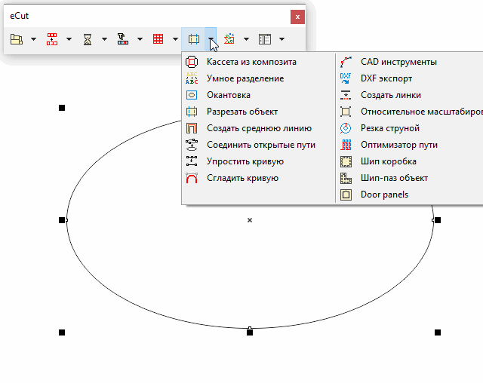Expand dropdown beside red grid icon
483x383 pixels.
[175, 39]
